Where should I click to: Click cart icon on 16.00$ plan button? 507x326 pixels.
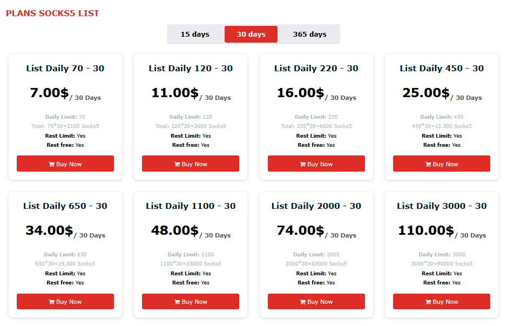point(303,164)
